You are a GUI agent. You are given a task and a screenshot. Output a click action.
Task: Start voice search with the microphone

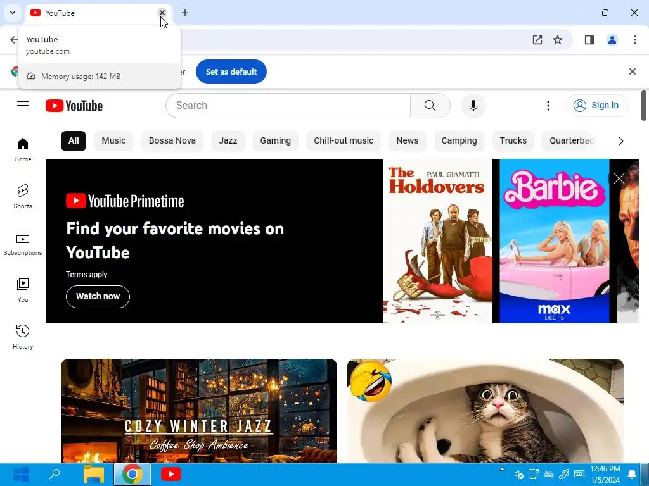[473, 106]
